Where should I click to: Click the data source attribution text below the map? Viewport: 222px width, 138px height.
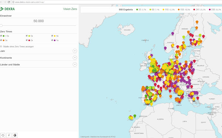pyautogui.click(x=98, y=137)
